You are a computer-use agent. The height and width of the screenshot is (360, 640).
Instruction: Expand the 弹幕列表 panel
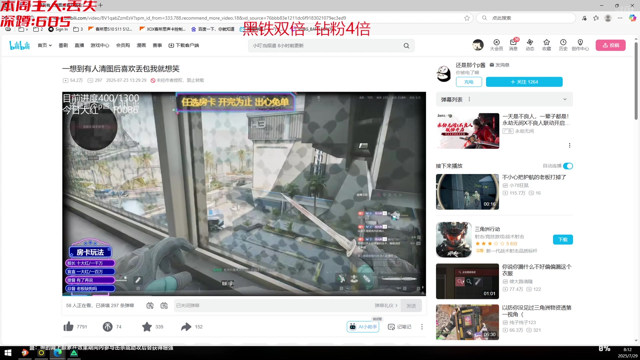(x=565, y=99)
